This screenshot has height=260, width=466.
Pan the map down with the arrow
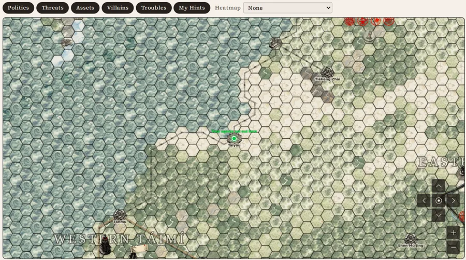[439, 215]
